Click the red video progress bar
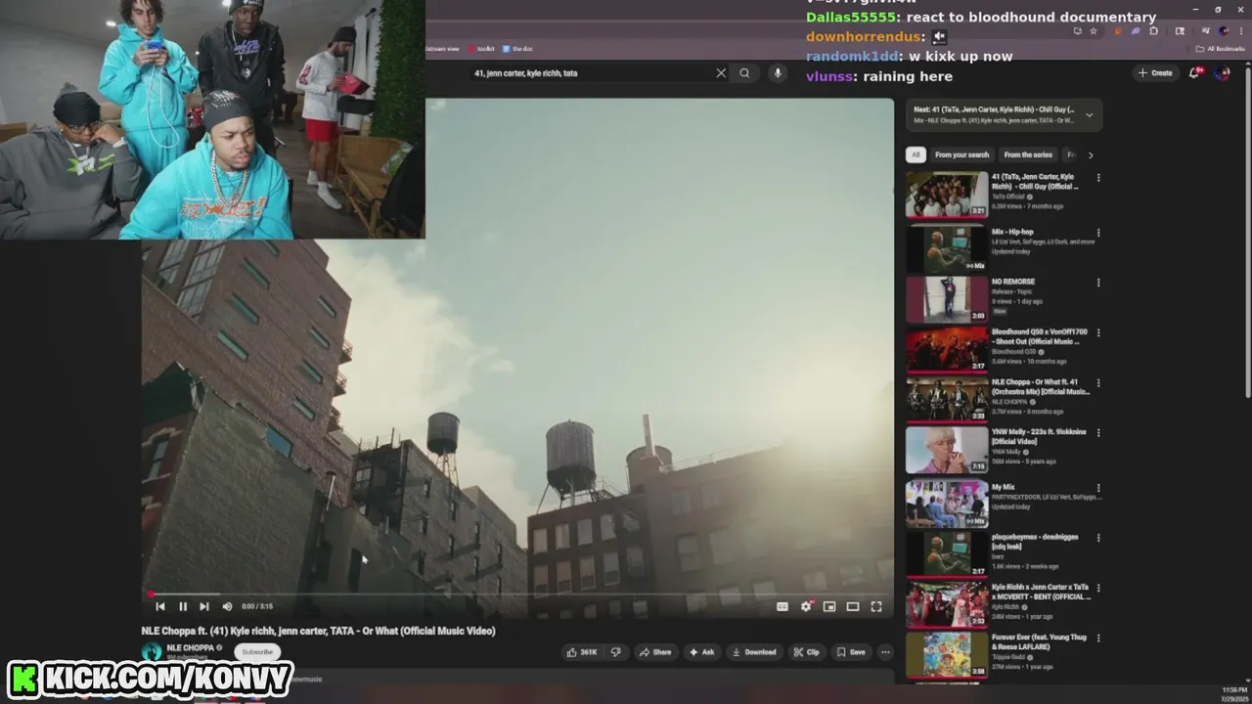The image size is (1252, 704). click(516, 594)
